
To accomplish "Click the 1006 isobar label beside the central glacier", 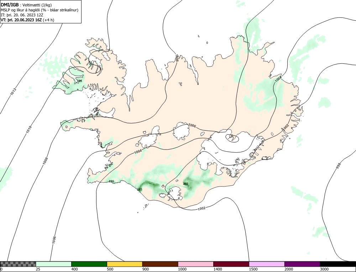I will tap(192, 126).
